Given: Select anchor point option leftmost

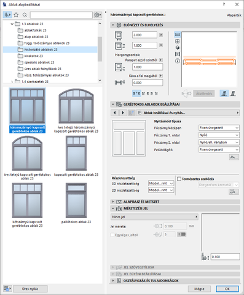Looking at the screenshot, I should (x=136, y=93).
